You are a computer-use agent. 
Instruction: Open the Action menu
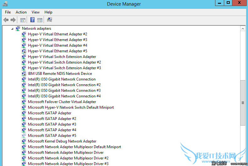pos(21,12)
